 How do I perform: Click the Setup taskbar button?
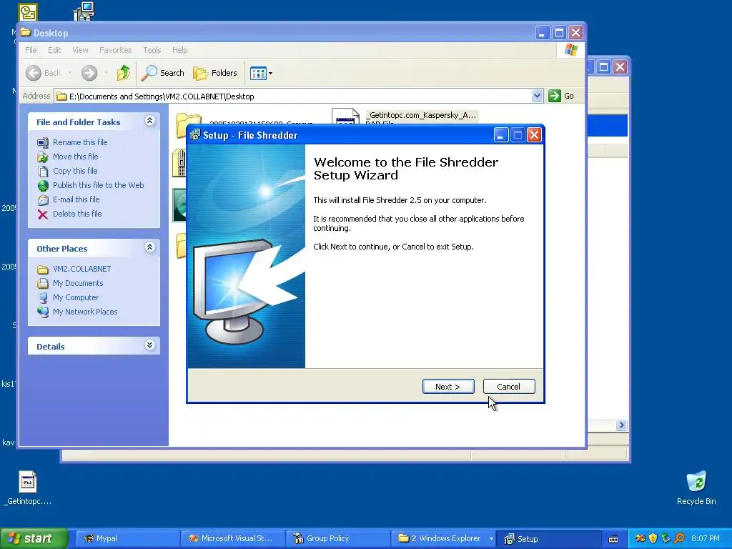pos(548,539)
